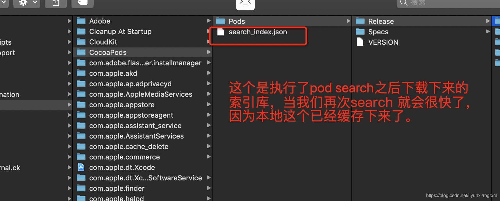Click the search_index.json file icon
This screenshot has height=201, width=500.
[221, 32]
